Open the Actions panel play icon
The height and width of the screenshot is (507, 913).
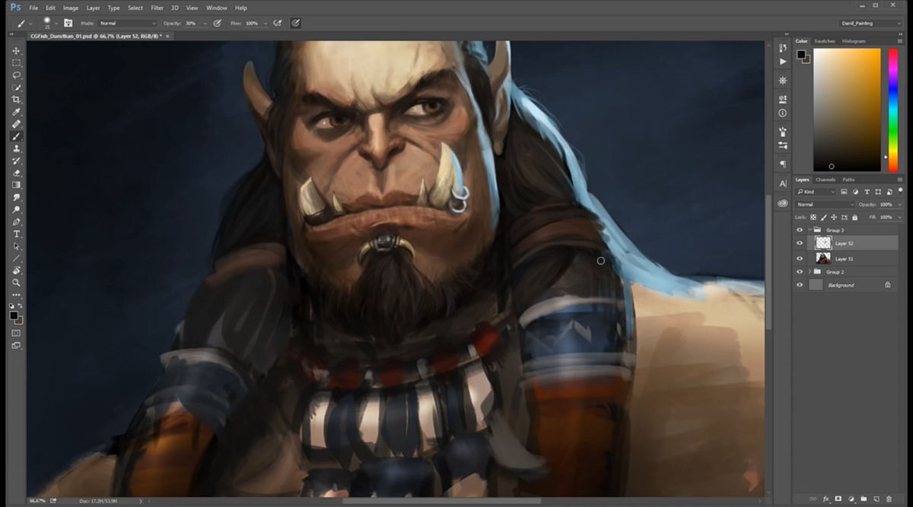pyautogui.click(x=783, y=61)
